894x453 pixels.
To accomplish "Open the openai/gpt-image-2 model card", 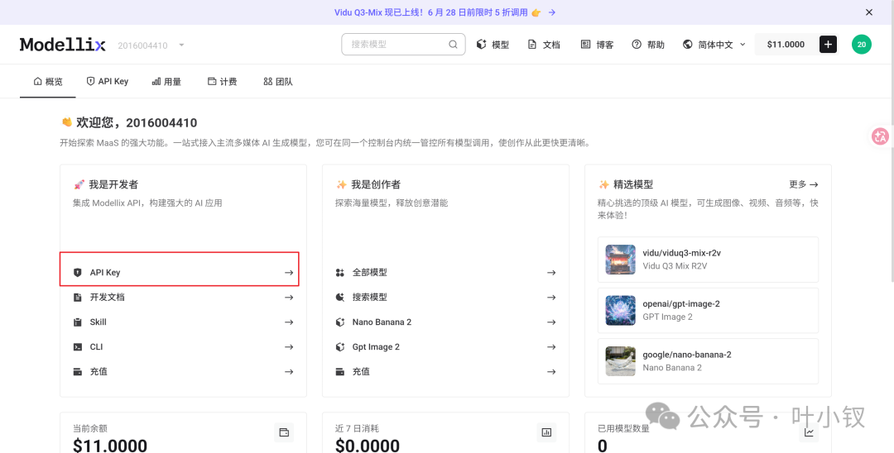I will (708, 310).
